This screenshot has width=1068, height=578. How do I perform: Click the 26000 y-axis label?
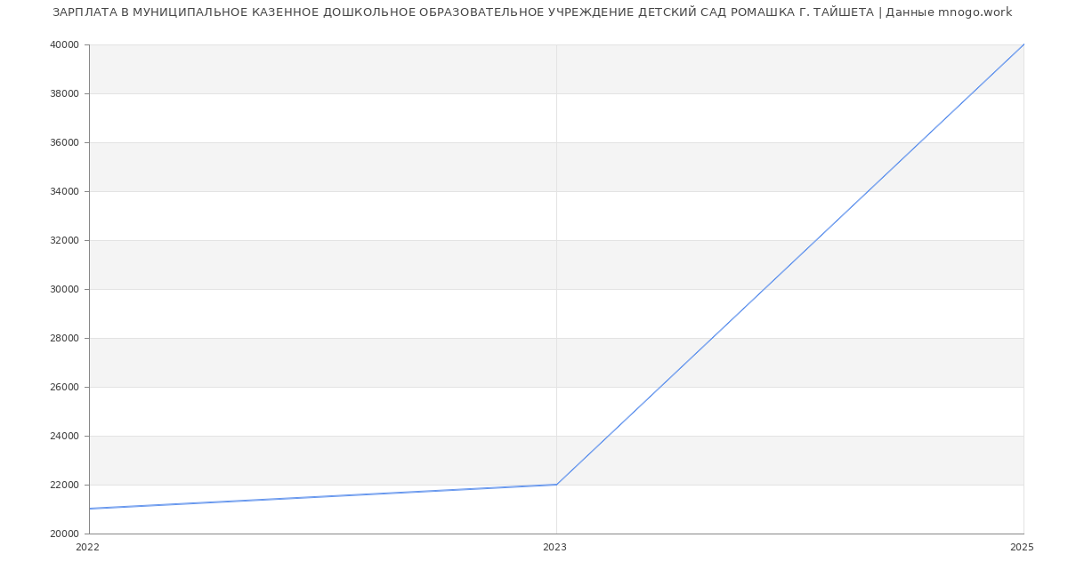pyautogui.click(x=64, y=387)
